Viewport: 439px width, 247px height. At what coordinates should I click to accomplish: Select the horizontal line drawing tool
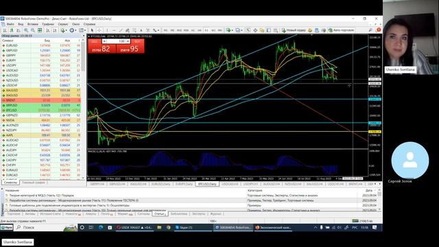tap(114, 30)
